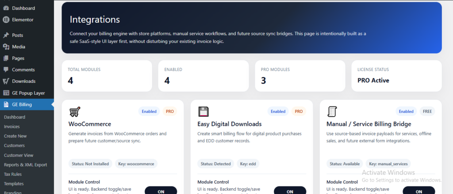
Task: Click the GE Popup Layer icon
Action: pos(6,93)
